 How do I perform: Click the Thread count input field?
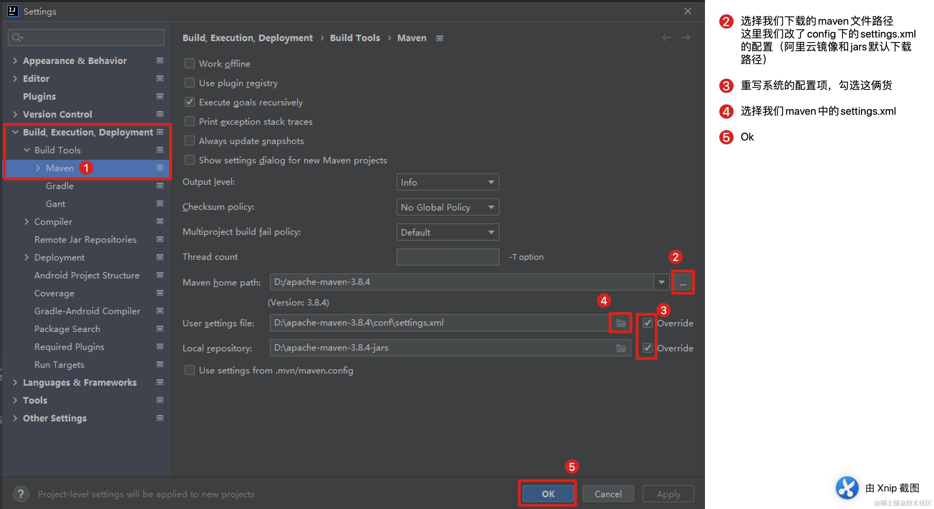click(x=447, y=257)
